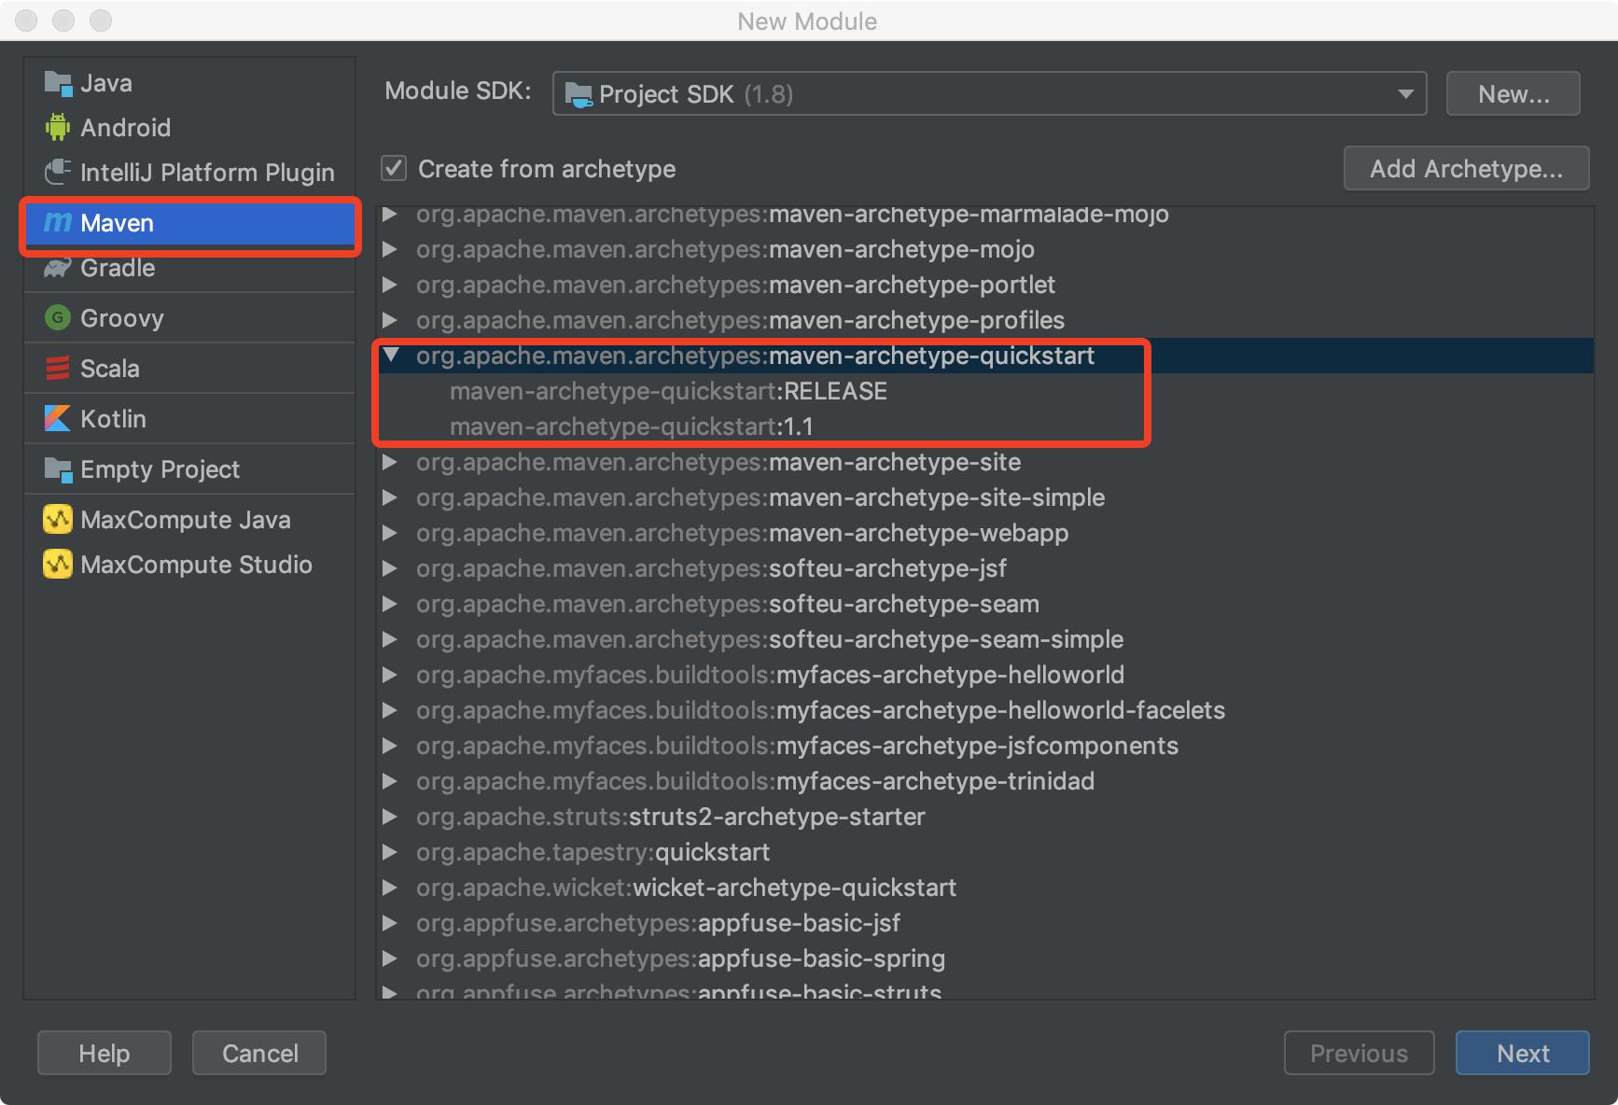Click the Add Archetype... button
Screen dimensions: 1618x1105
[x=1466, y=168]
